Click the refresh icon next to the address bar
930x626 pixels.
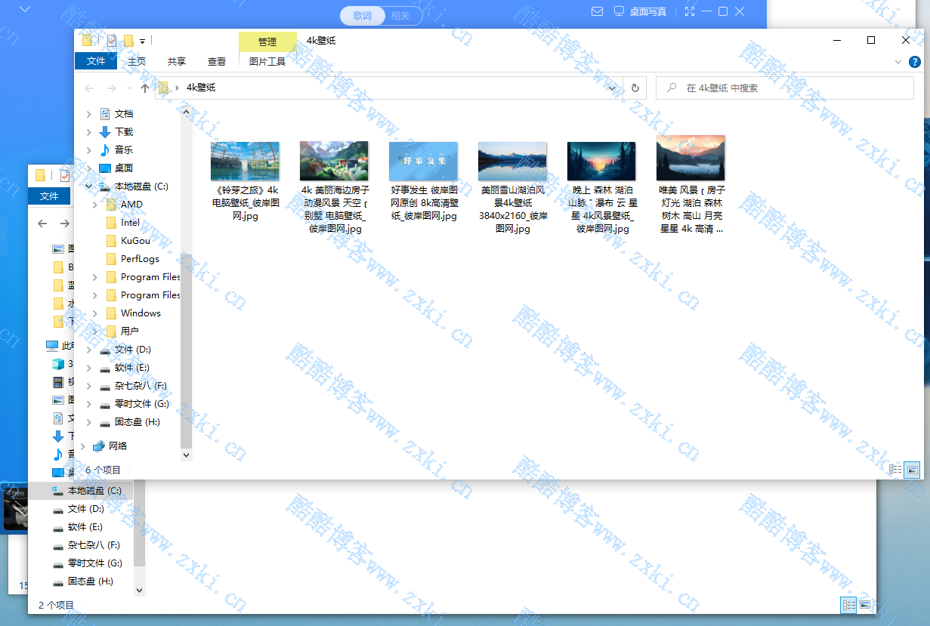coord(635,88)
